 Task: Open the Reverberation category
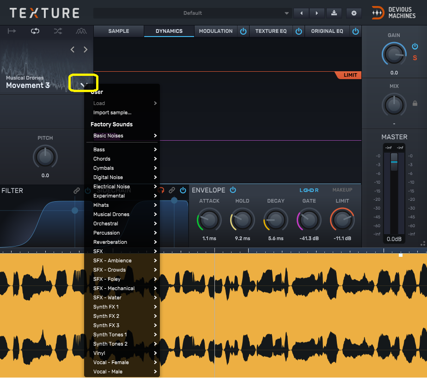click(x=122, y=242)
